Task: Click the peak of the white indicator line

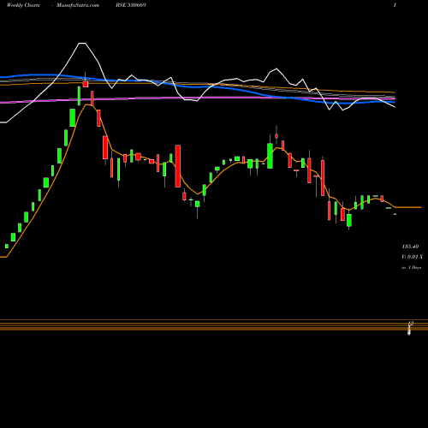Action: coord(82,44)
